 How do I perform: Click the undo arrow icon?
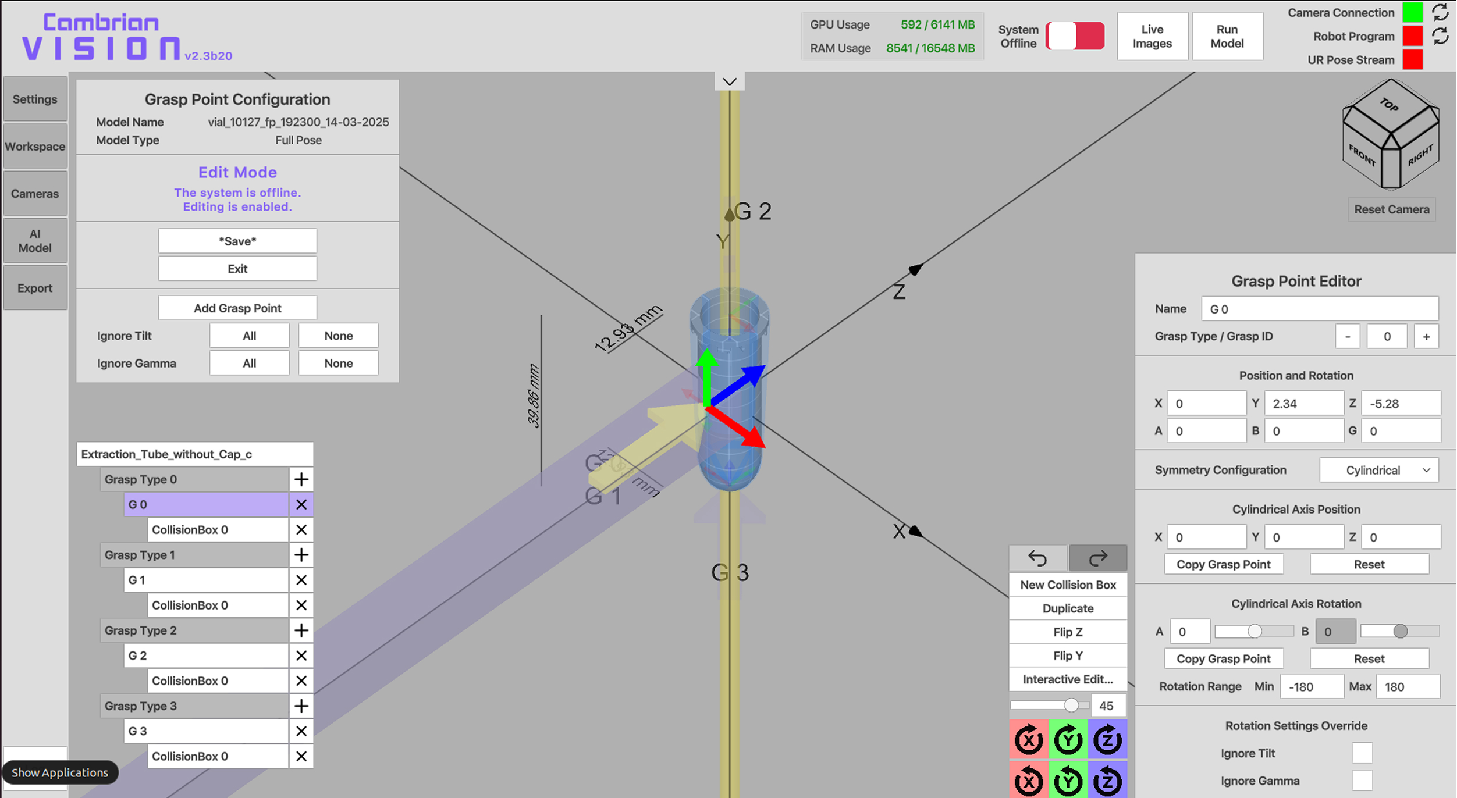coord(1037,558)
